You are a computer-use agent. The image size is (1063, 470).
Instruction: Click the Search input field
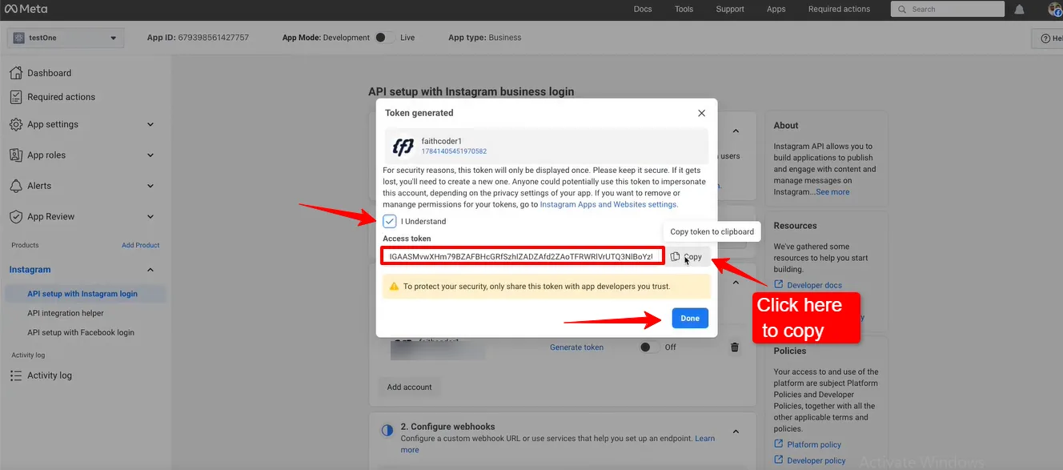[948, 10]
